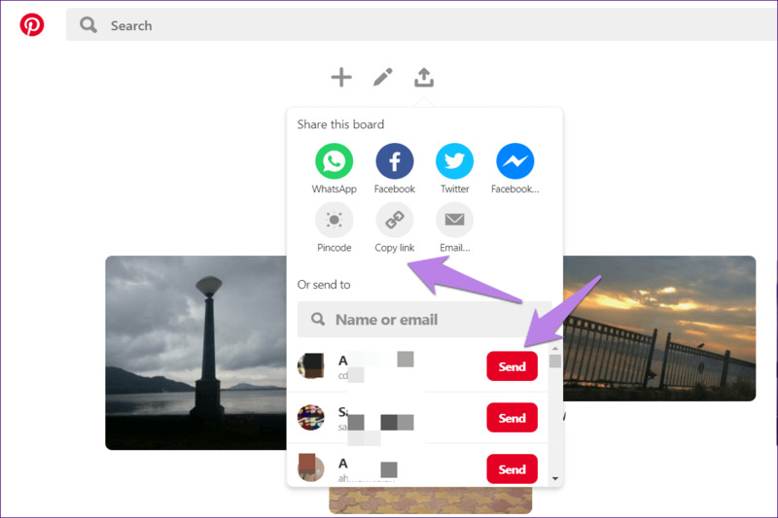
Task: Click the contact list scrollbar up arrow
Action: coord(555,347)
